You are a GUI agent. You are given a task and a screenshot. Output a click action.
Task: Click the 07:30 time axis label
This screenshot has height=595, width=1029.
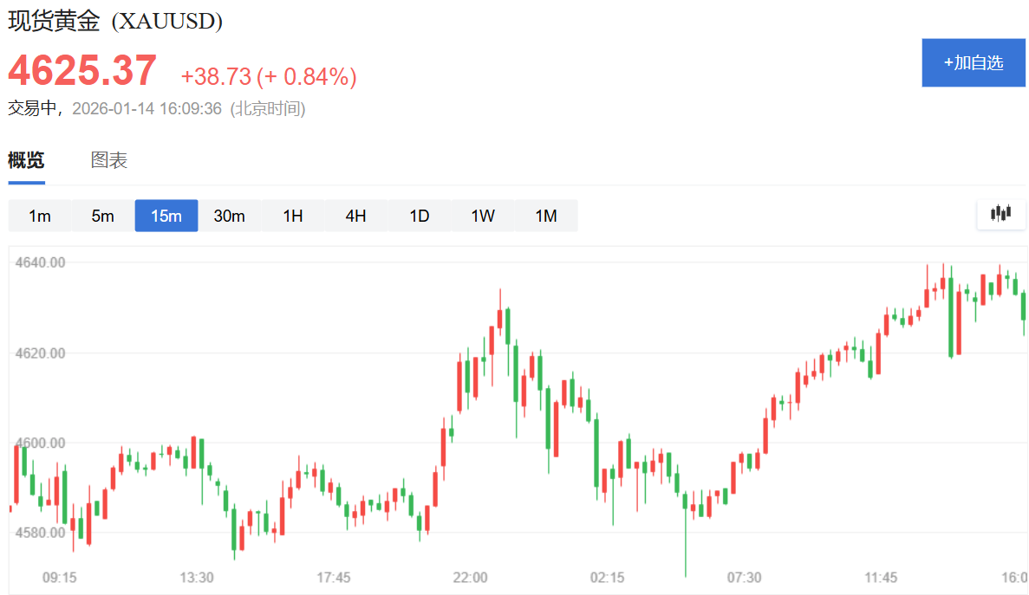744,578
